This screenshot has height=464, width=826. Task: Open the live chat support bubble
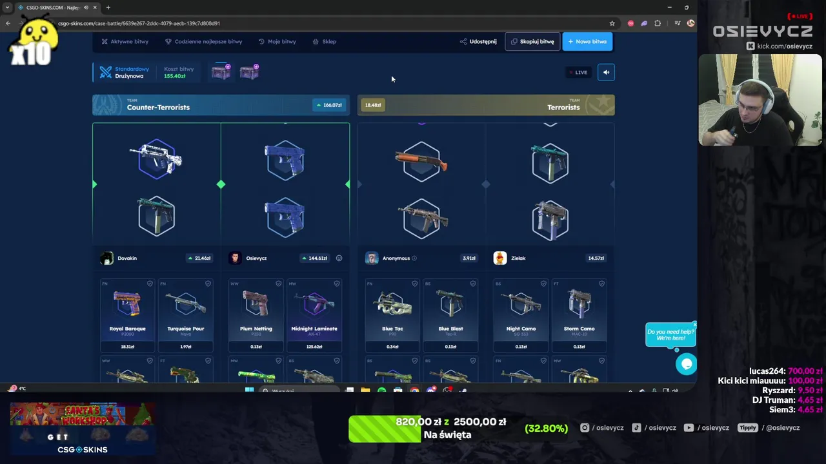(x=686, y=364)
